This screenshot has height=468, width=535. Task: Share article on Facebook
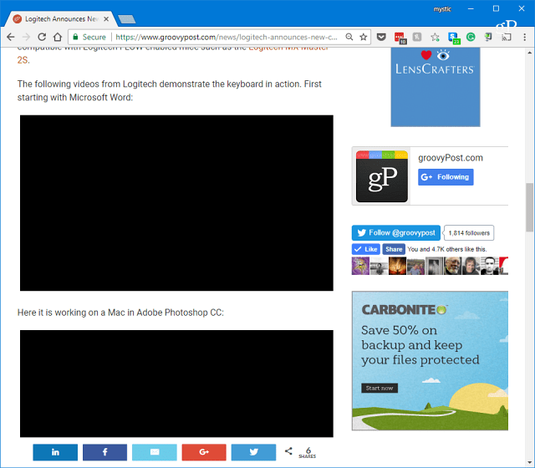click(104, 452)
